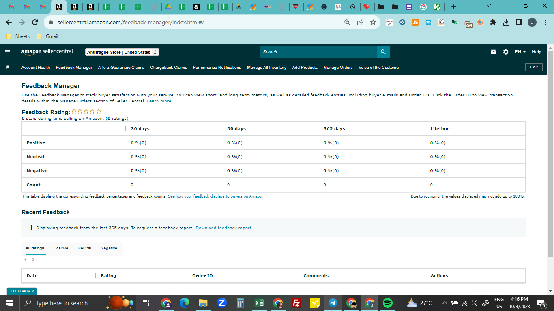Show hidden system tray icons
554x311 pixels.
click(x=444, y=303)
